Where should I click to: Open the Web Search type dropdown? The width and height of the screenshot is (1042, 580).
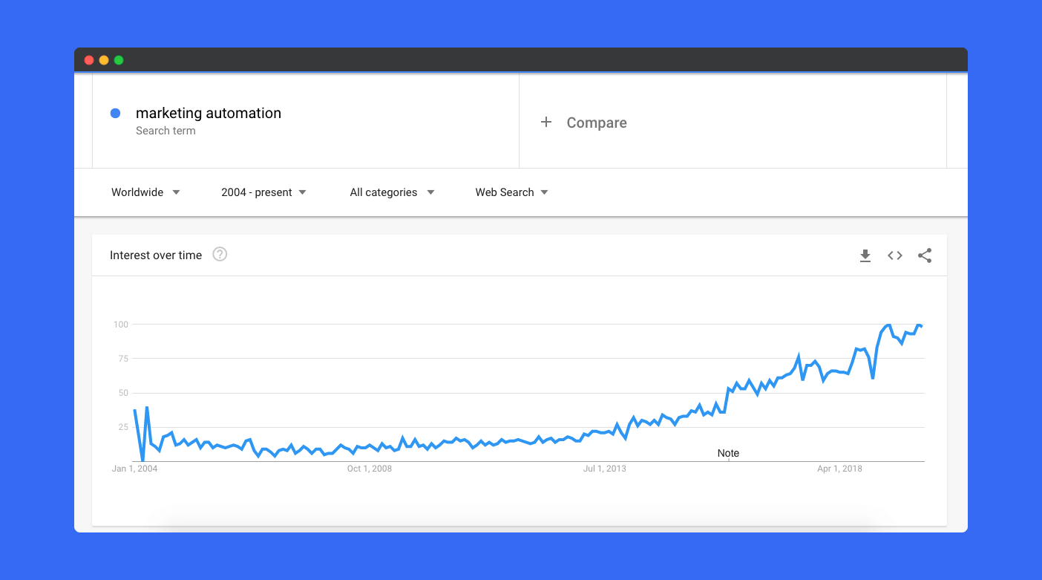511,192
